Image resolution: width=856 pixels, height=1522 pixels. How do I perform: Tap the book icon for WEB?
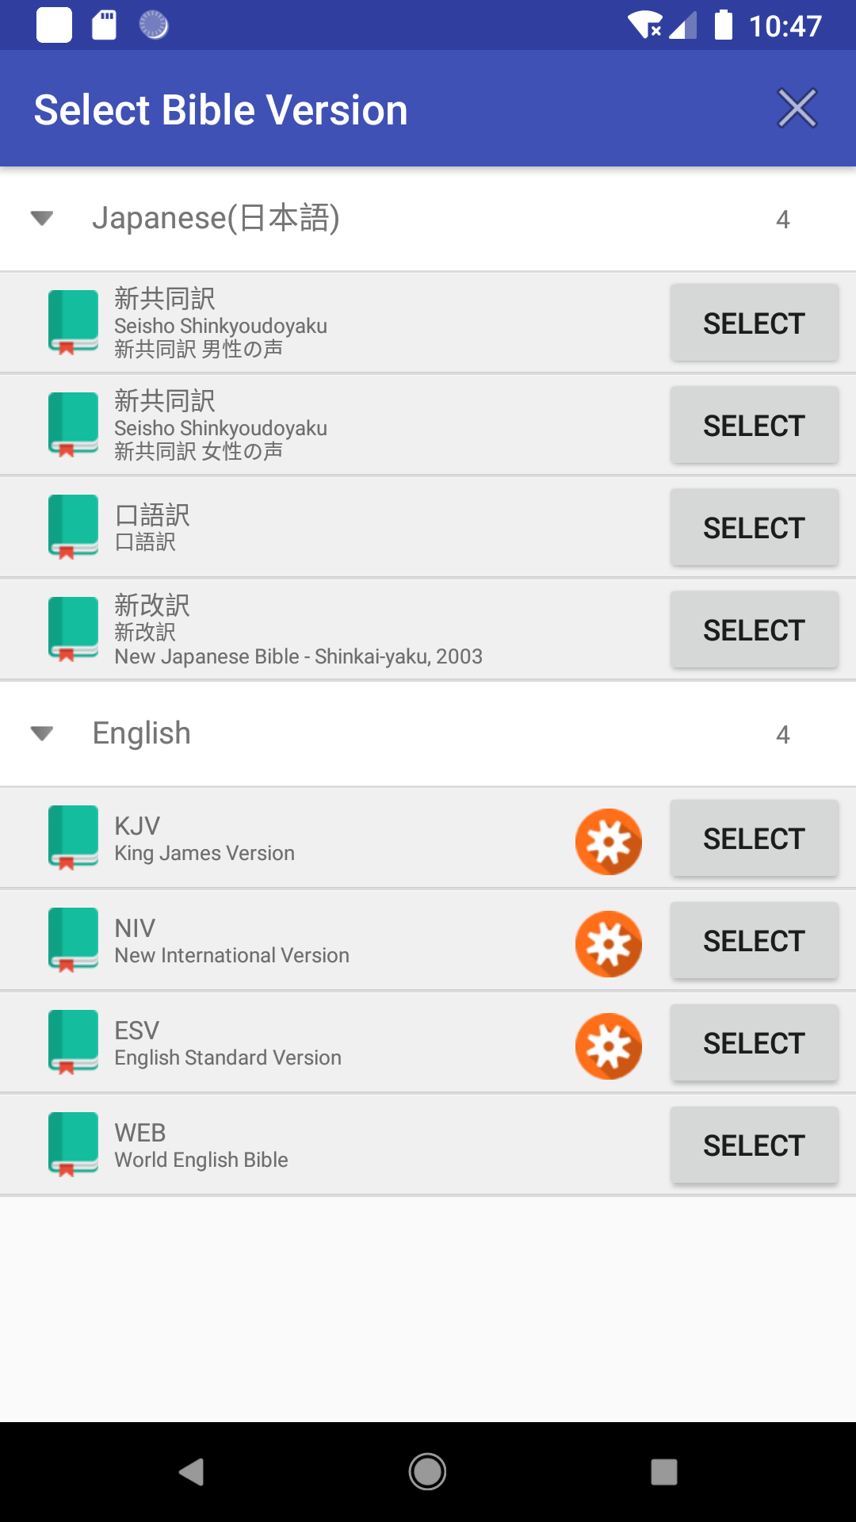pos(73,1144)
